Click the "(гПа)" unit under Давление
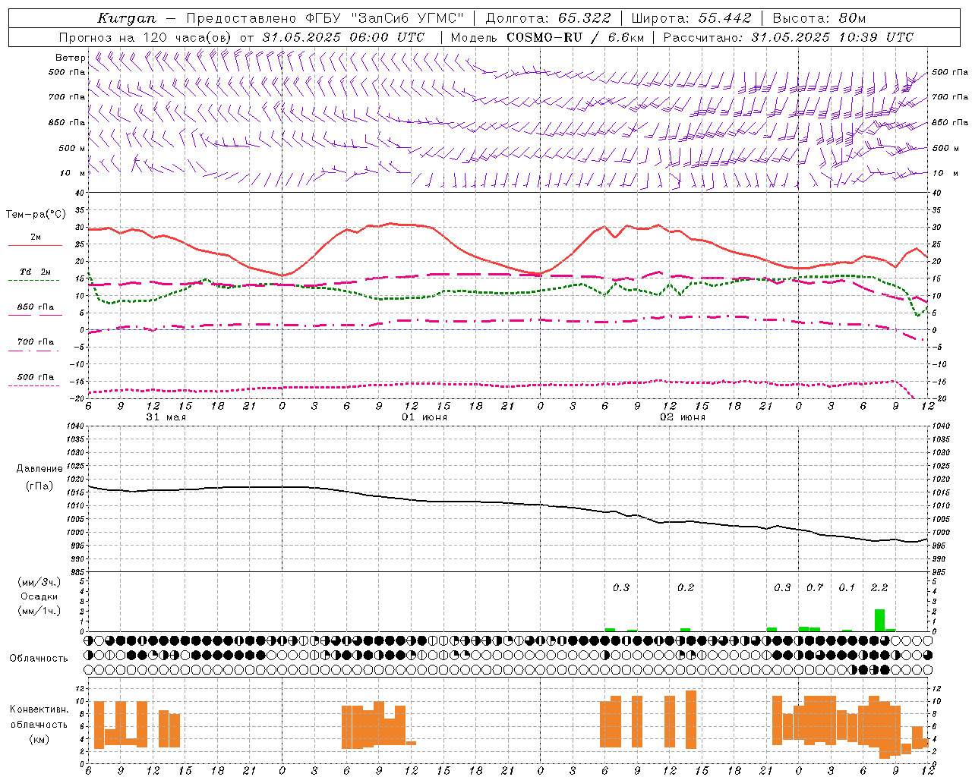Image resolution: width=972 pixels, height=777 pixels. pos(39,486)
